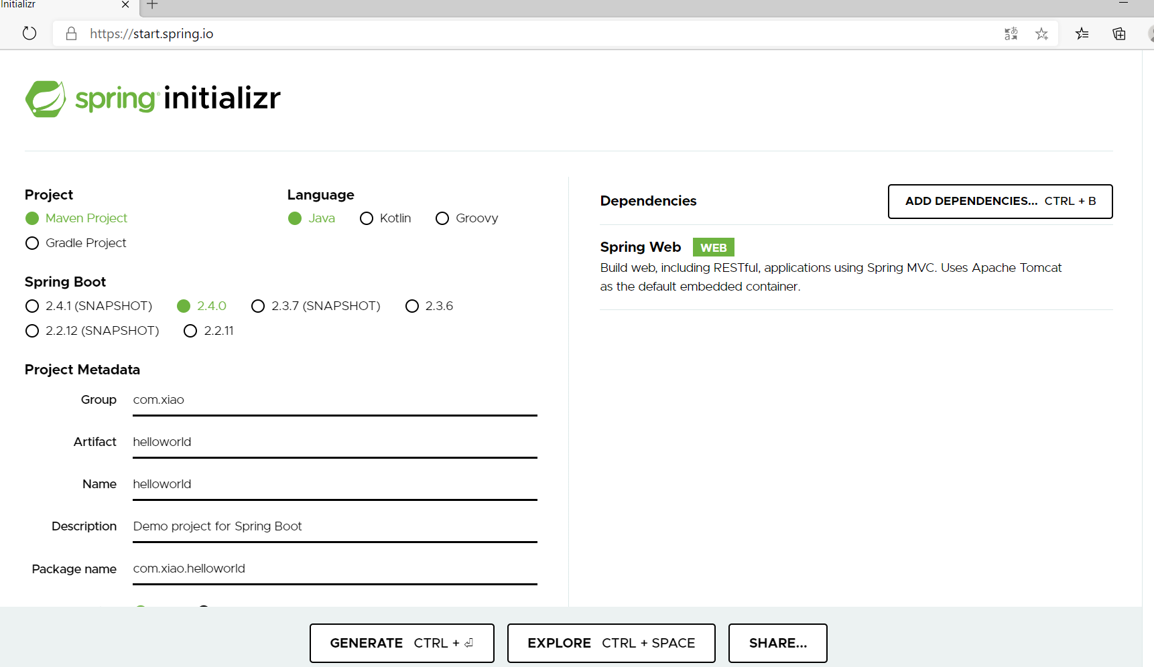Click the GENERATE button
Viewport: 1154px width, 667px height.
[x=402, y=643]
